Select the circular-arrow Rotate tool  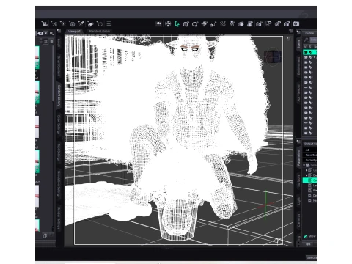(195, 23)
